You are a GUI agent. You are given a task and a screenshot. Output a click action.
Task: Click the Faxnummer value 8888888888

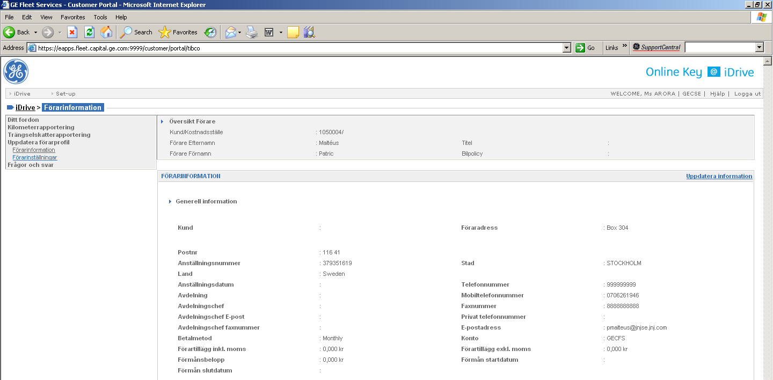tap(623, 306)
